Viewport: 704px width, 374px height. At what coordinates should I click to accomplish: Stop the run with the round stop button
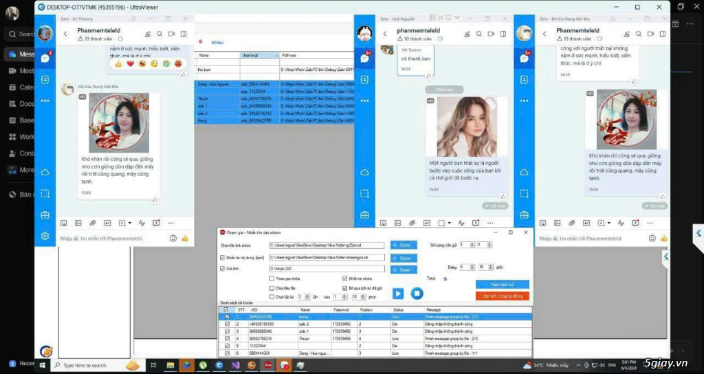tap(417, 294)
